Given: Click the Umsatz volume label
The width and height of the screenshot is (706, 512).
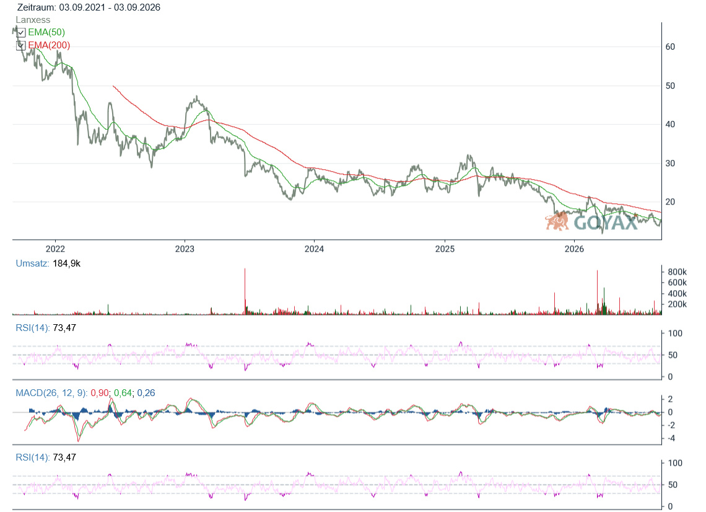Looking at the screenshot, I should click(32, 263).
